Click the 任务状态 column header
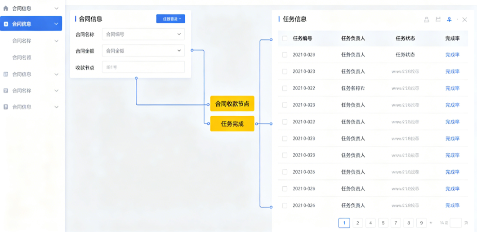This screenshot has height=232, width=477. (405, 38)
